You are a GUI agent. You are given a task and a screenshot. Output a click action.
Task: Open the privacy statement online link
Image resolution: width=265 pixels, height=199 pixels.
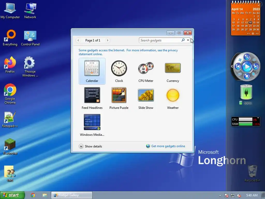tap(128, 52)
